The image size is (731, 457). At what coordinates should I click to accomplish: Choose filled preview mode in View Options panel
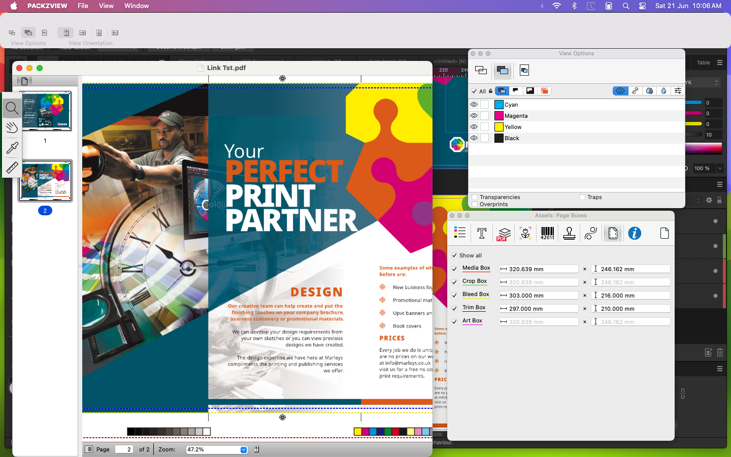503,70
